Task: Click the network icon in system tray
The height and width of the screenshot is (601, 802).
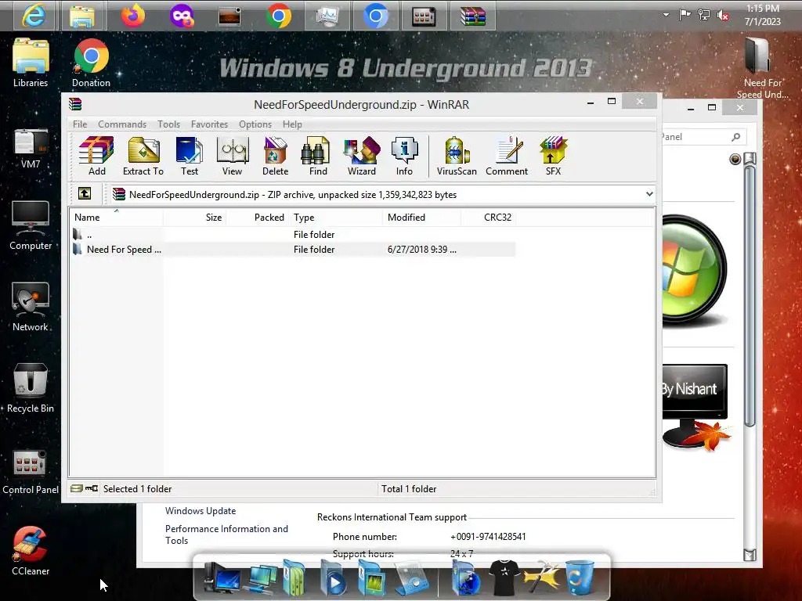Action: point(704,15)
